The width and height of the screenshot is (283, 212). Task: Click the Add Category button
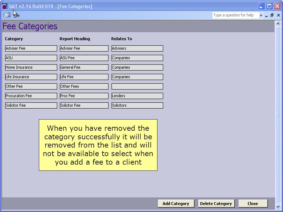click(x=176, y=203)
